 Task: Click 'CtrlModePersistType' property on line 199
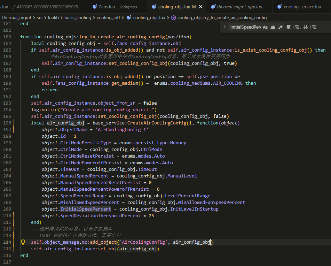coord(86,143)
